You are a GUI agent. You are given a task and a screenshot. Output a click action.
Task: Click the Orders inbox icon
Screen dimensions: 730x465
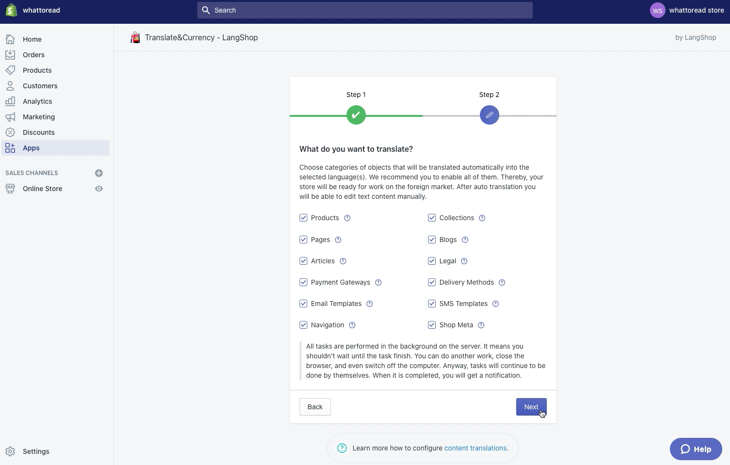[x=10, y=55]
